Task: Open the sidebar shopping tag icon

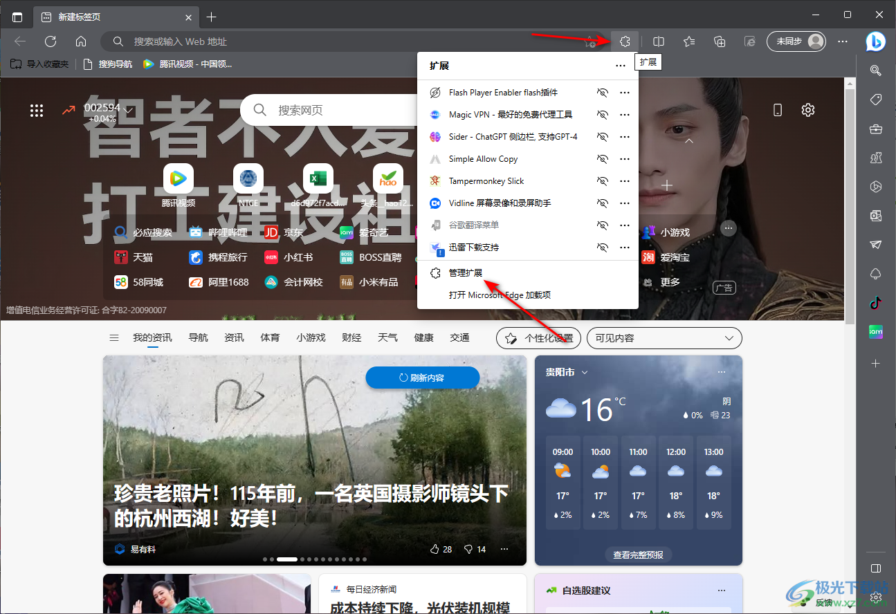Action: click(x=875, y=100)
